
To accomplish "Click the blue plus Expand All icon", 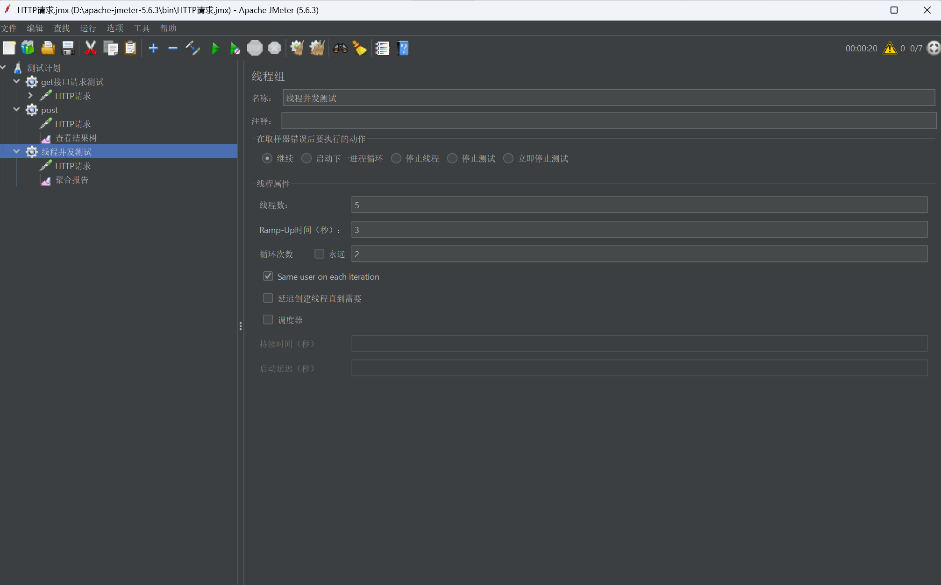I will point(153,48).
